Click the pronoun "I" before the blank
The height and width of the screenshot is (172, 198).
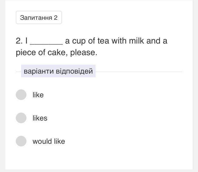click(26, 41)
